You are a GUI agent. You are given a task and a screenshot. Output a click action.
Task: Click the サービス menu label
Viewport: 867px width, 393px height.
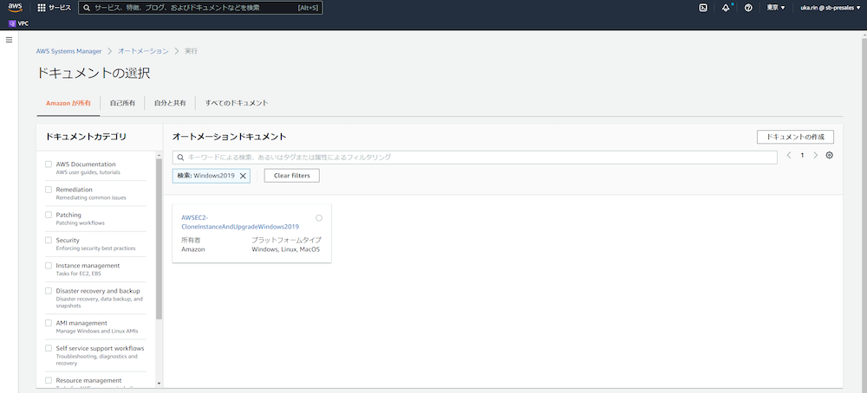pyautogui.click(x=60, y=8)
